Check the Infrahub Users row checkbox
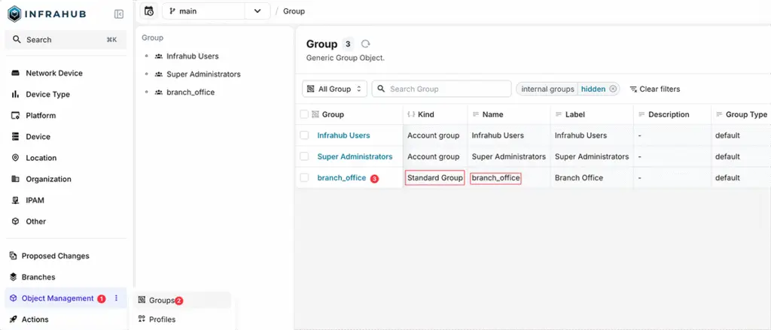This screenshot has height=330, width=771. click(304, 135)
